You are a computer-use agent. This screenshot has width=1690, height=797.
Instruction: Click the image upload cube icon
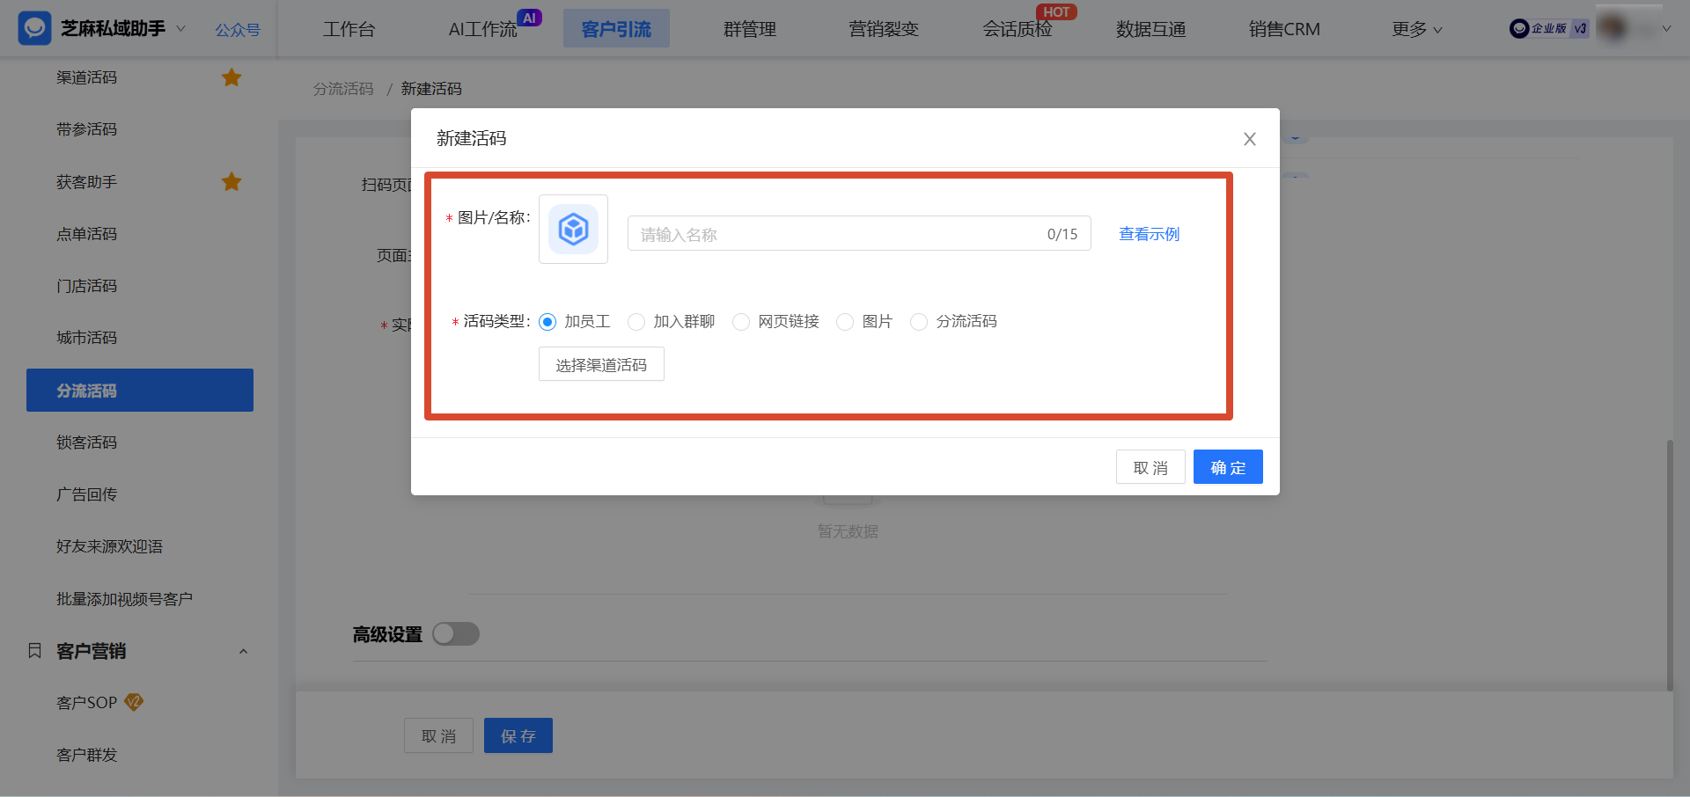point(573,229)
